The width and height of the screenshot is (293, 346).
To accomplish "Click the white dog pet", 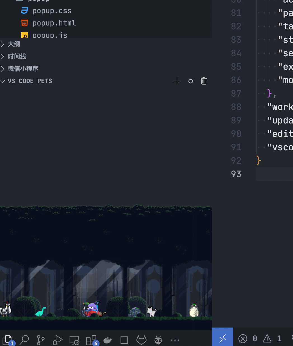I will point(151,312).
